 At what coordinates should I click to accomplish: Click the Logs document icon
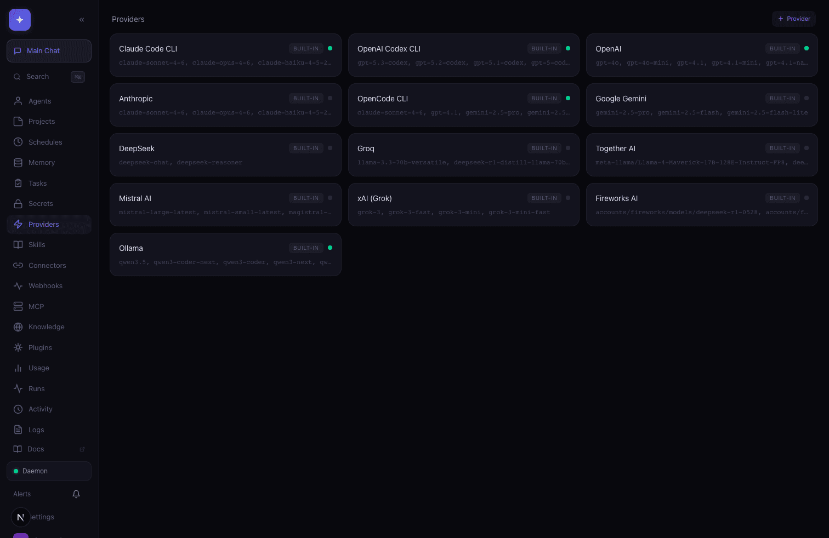click(18, 430)
